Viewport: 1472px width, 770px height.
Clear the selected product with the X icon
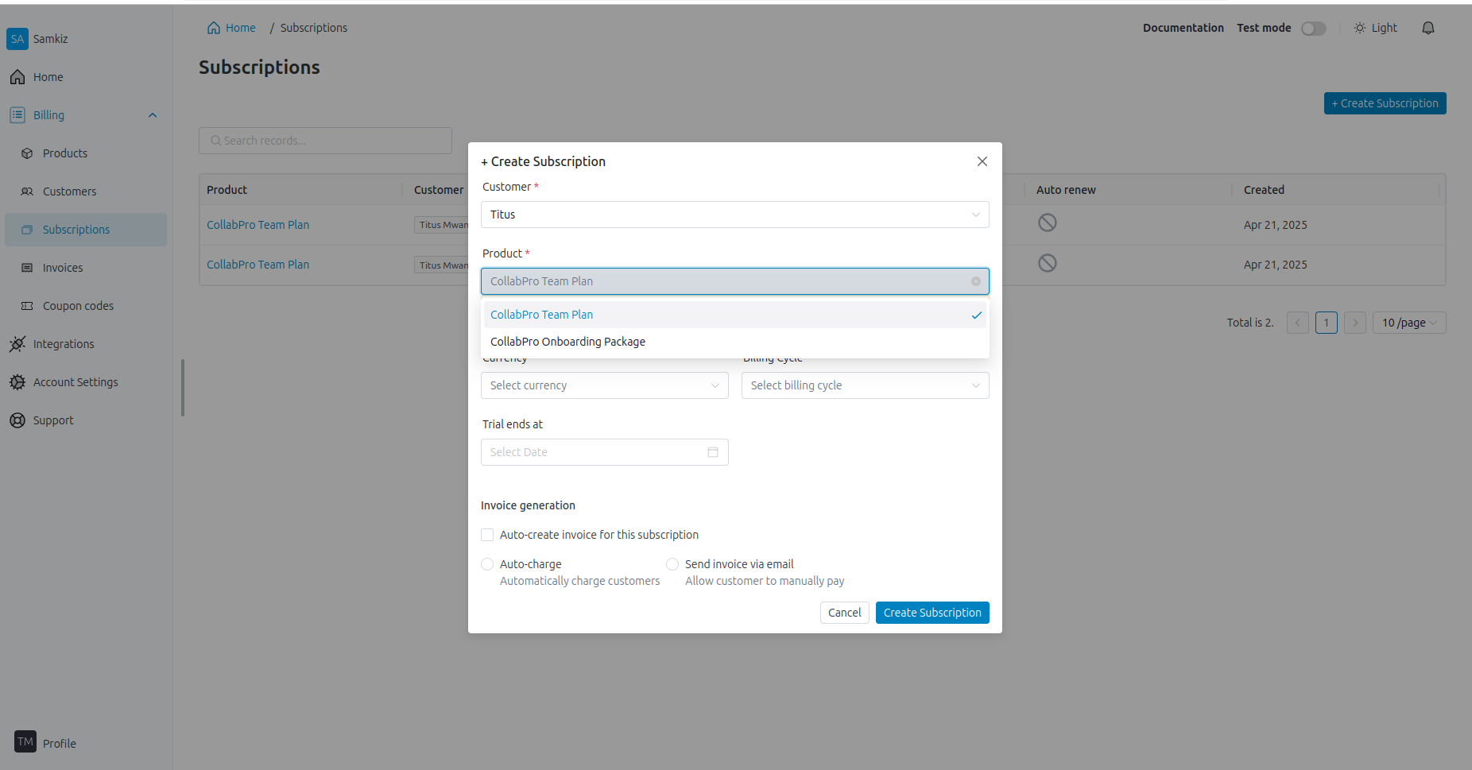[x=975, y=281]
